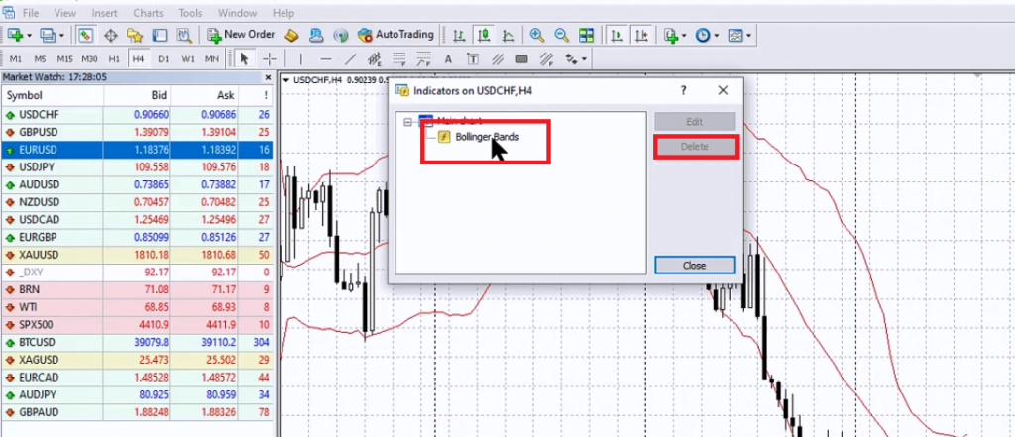This screenshot has width=1015, height=437.
Task: Open the Terminal panel icon
Action: pyautogui.click(x=160, y=35)
